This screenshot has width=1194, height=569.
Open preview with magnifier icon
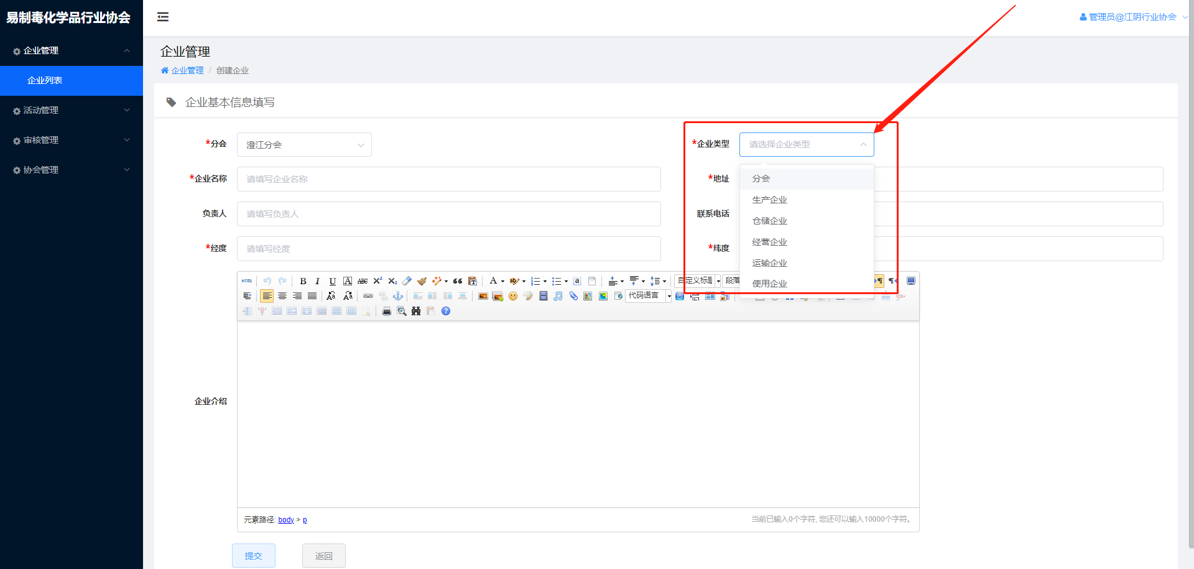(402, 311)
